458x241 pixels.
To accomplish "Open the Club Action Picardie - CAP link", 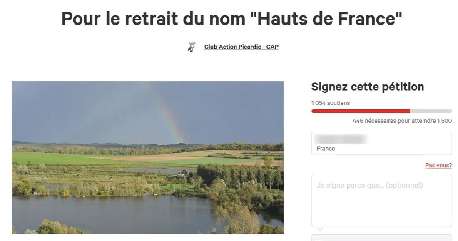I will (241, 47).
